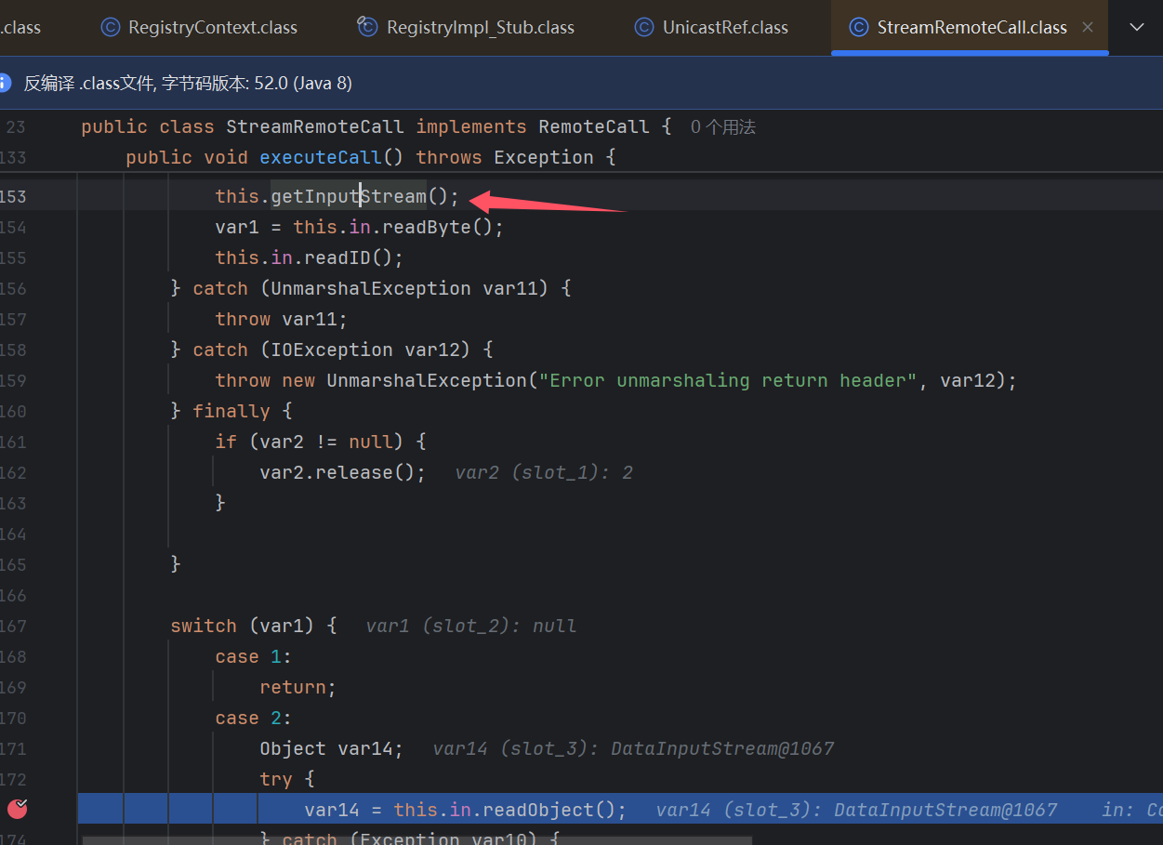The height and width of the screenshot is (845, 1163).
Task: Switch to the UnicastRef.class tab
Action: 711,27
